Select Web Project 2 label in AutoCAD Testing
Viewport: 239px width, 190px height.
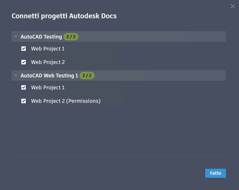48,62
